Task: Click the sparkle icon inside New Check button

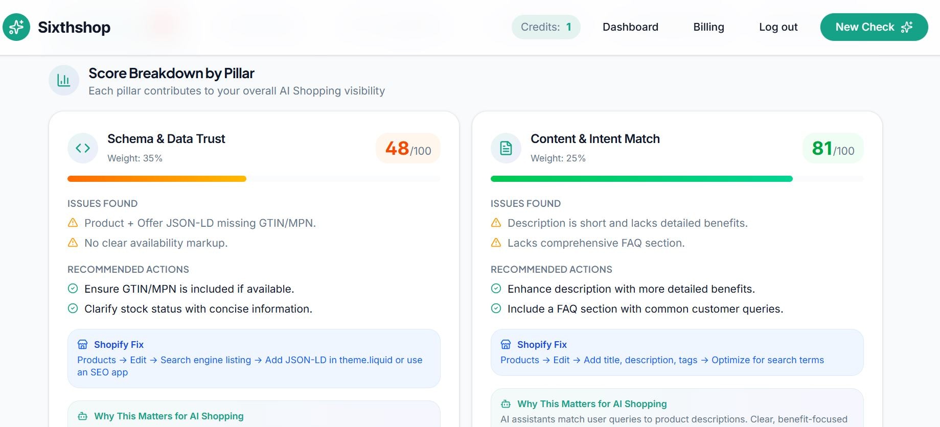Action: pos(907,27)
